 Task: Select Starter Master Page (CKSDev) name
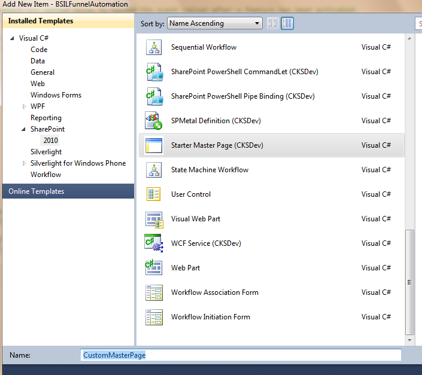[217, 145]
